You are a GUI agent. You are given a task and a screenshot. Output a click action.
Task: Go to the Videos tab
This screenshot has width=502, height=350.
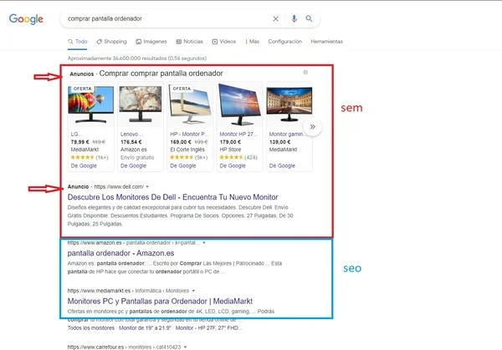coord(223,42)
